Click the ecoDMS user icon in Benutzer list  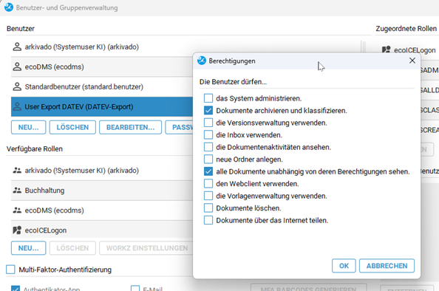click(17, 66)
